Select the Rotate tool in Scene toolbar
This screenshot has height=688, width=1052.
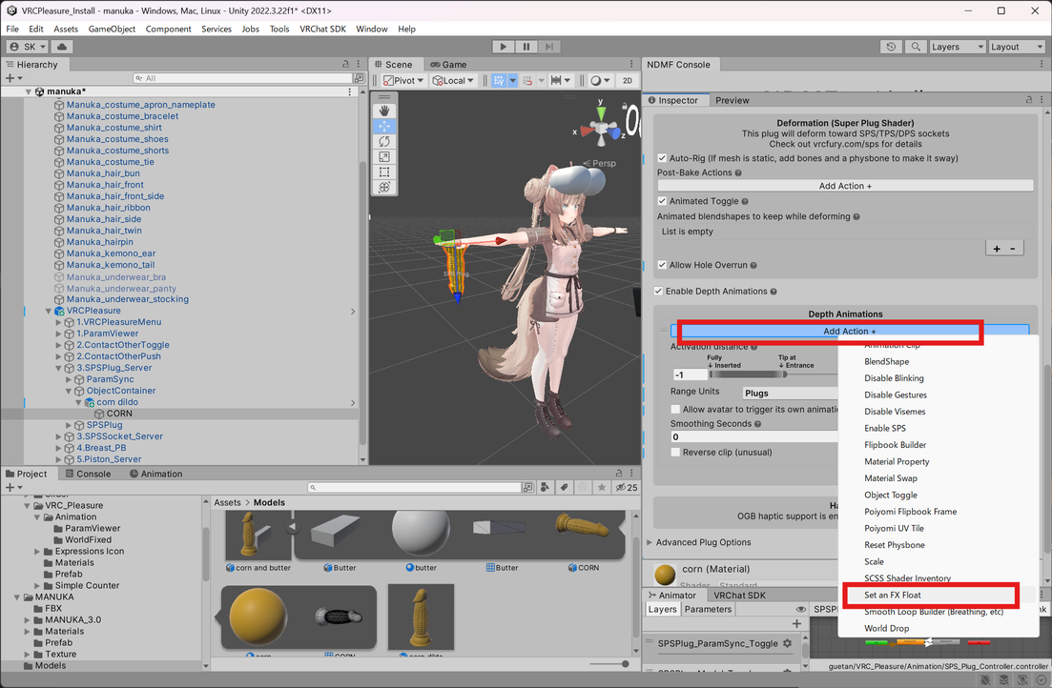(x=384, y=141)
